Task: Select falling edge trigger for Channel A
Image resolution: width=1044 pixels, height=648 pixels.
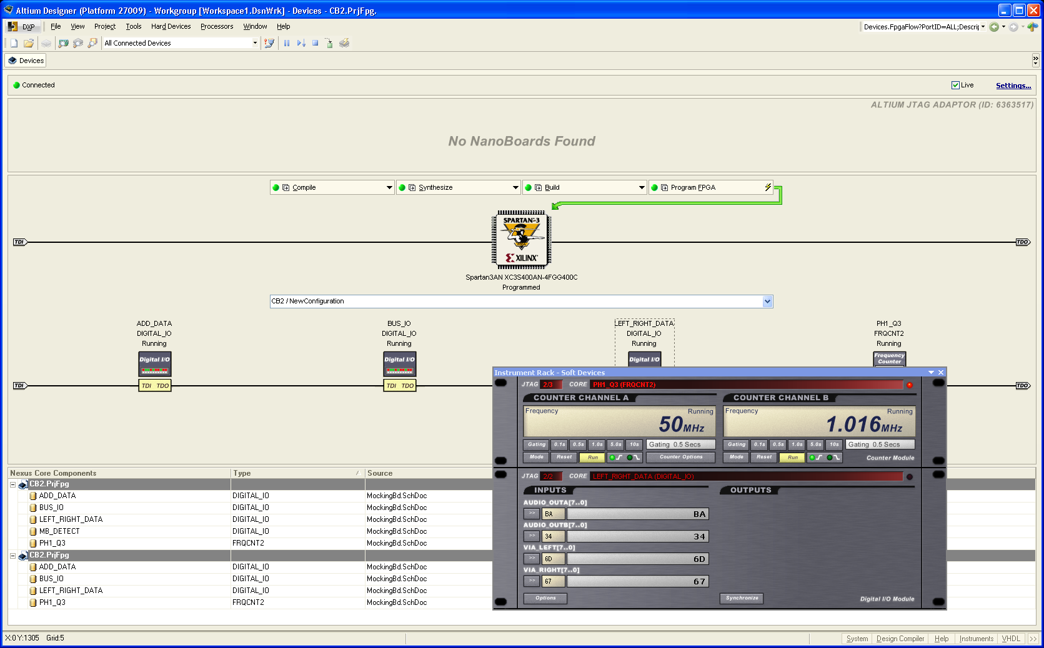Action: pyautogui.click(x=634, y=458)
